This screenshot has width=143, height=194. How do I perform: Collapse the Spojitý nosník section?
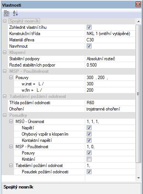pyautogui.click(x=4, y=21)
